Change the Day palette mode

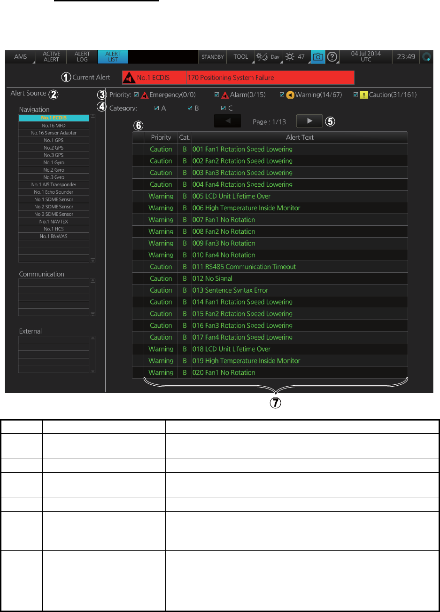coord(268,56)
